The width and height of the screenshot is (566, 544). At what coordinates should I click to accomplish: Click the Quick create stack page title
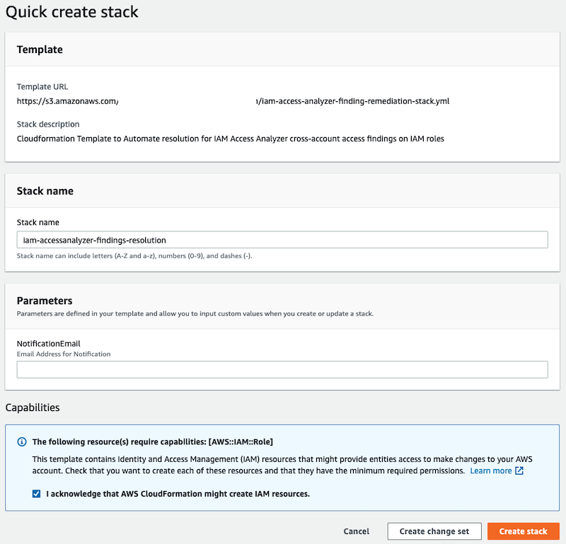click(72, 12)
